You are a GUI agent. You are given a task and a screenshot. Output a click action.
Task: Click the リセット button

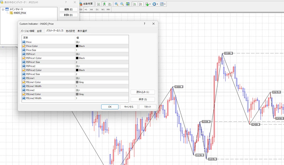pos(148,107)
